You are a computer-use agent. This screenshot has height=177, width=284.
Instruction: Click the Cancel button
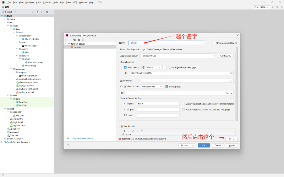[x=218, y=145]
